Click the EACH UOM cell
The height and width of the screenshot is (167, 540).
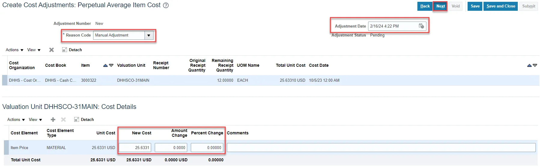click(243, 80)
